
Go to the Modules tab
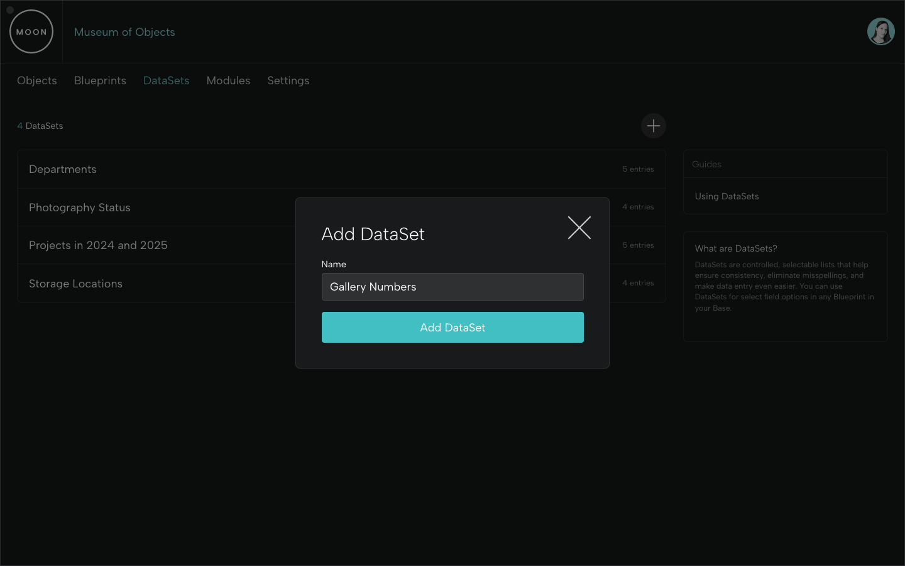click(x=228, y=80)
